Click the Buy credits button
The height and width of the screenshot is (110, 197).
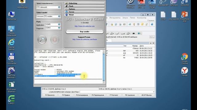click(x=85, y=32)
